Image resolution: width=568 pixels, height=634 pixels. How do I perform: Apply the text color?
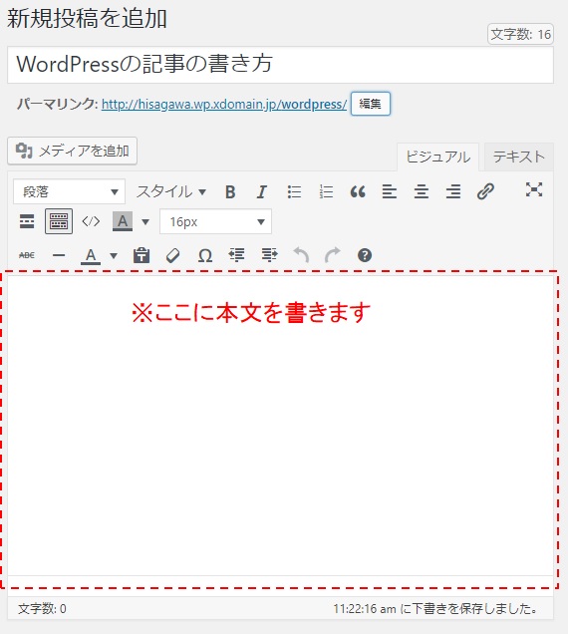tap(91, 255)
